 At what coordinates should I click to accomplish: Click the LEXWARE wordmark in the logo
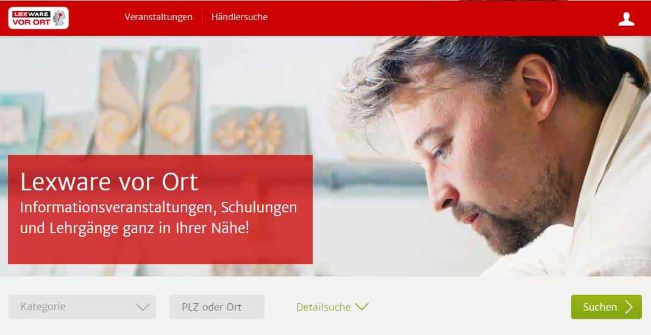click(x=31, y=14)
